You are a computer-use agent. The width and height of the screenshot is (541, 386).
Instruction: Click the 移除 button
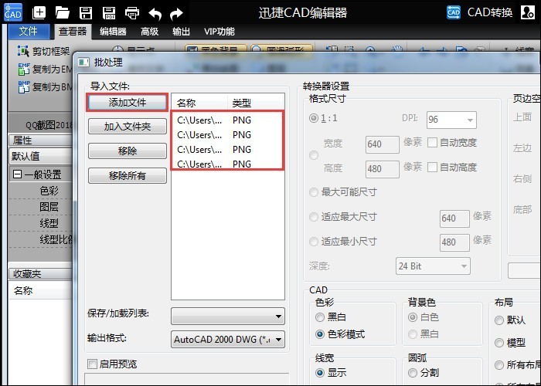[128, 151]
